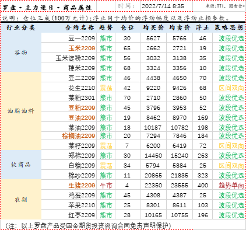Viewport: 246px width, 230px height.
Task: Click the 震荡 trend cell for 白糖2209
Action: tap(106, 166)
